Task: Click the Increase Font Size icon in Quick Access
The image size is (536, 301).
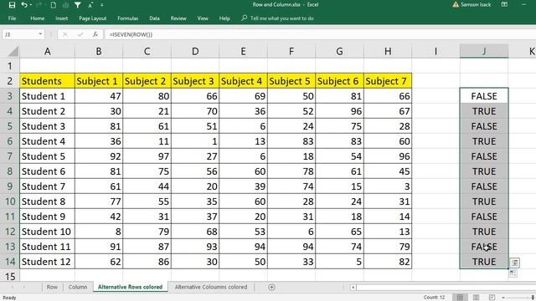Action: point(90,5)
